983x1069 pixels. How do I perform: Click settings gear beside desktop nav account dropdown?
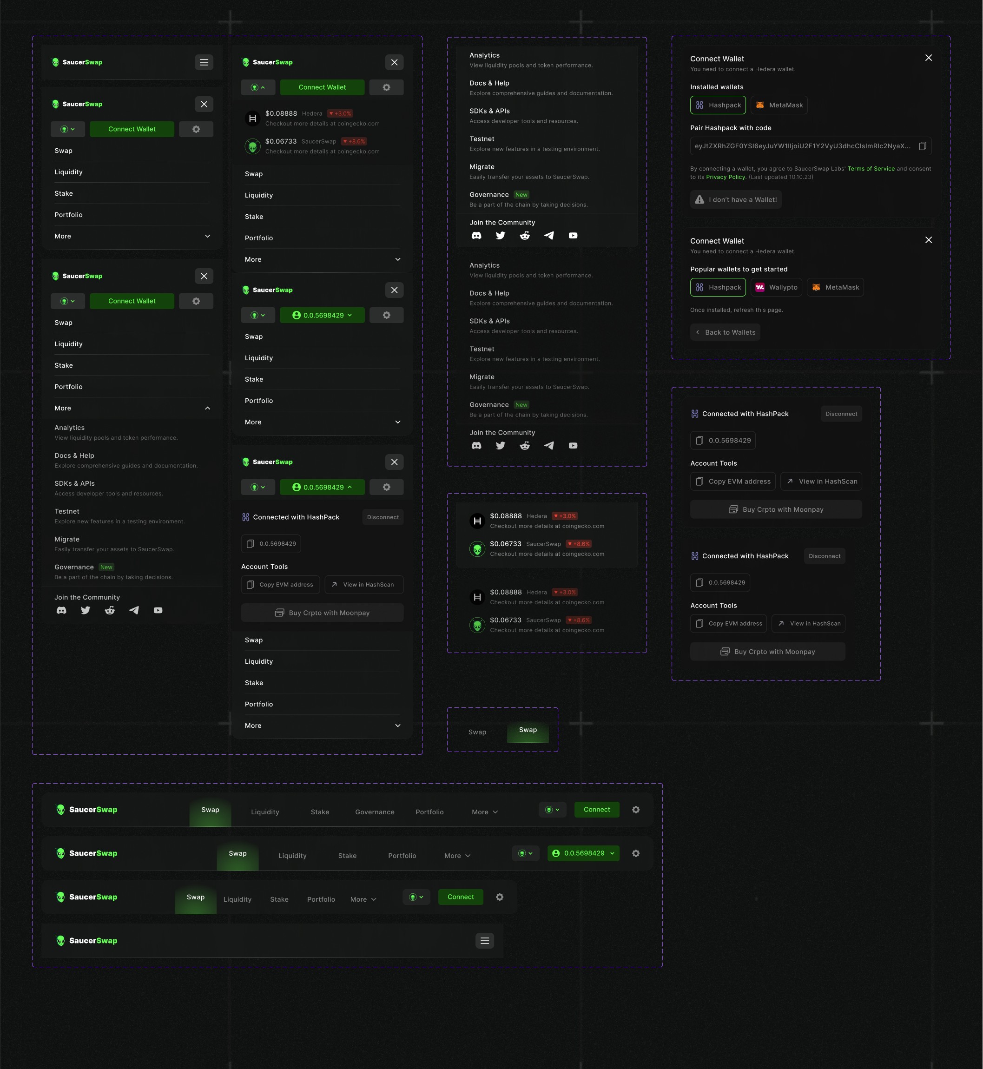pos(636,854)
